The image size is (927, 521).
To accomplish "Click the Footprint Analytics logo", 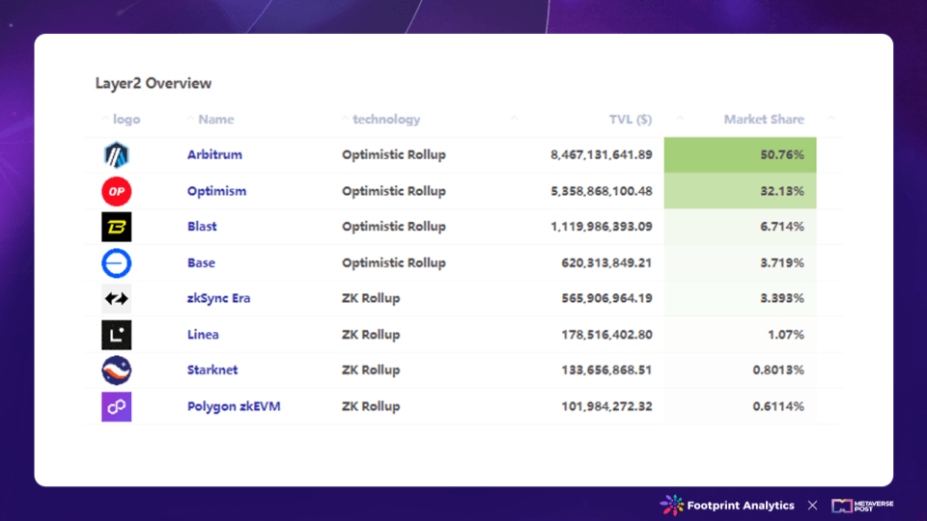I will tap(727, 505).
